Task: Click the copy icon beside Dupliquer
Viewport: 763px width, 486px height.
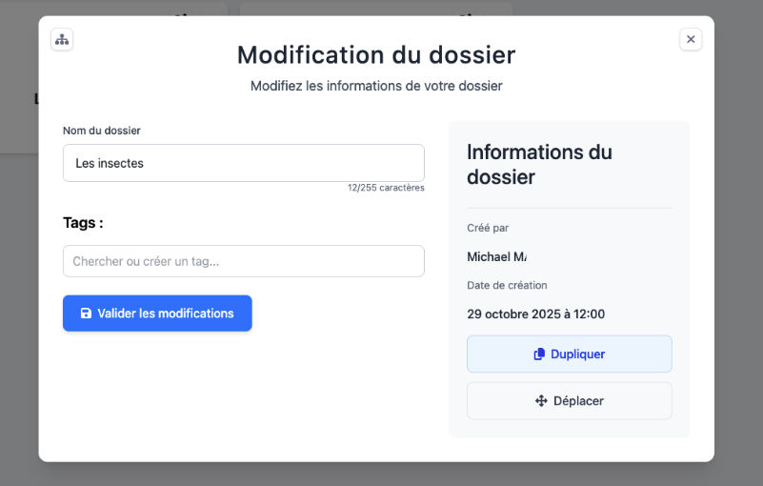Action: (x=539, y=354)
